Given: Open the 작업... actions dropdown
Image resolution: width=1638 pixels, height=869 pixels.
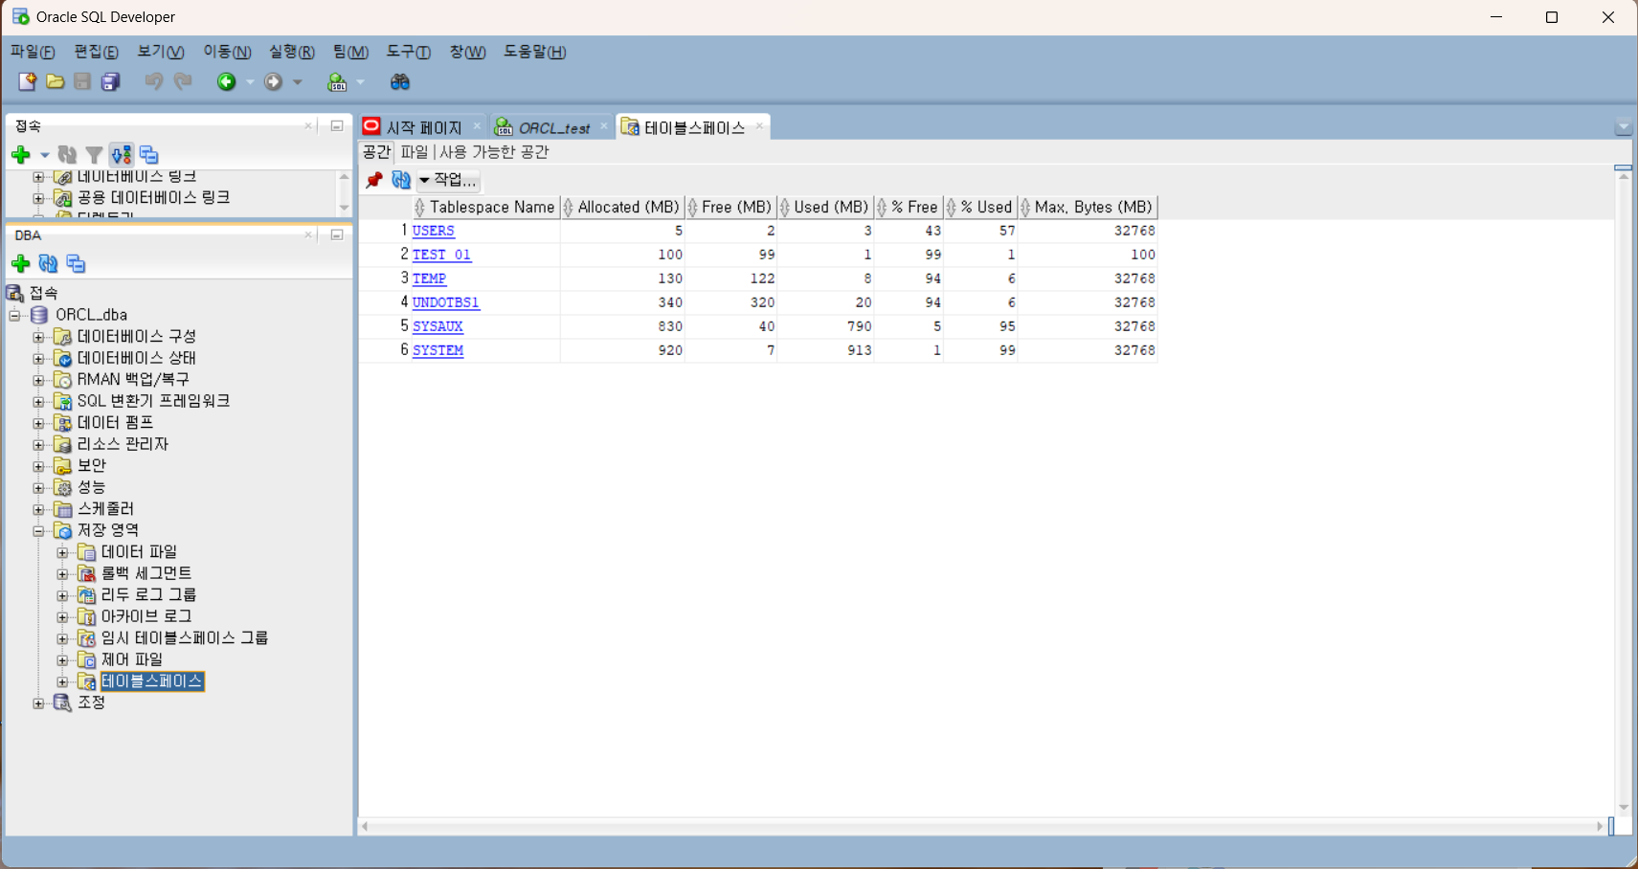Looking at the screenshot, I should [448, 180].
